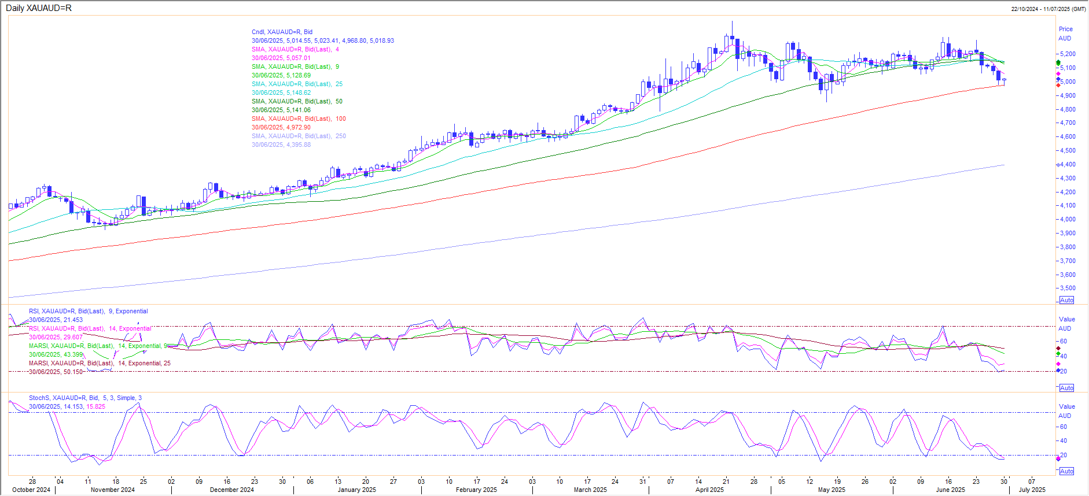1089x496 pixels.
Task: Select the SMA 9 legend entry
Action: click(x=295, y=66)
